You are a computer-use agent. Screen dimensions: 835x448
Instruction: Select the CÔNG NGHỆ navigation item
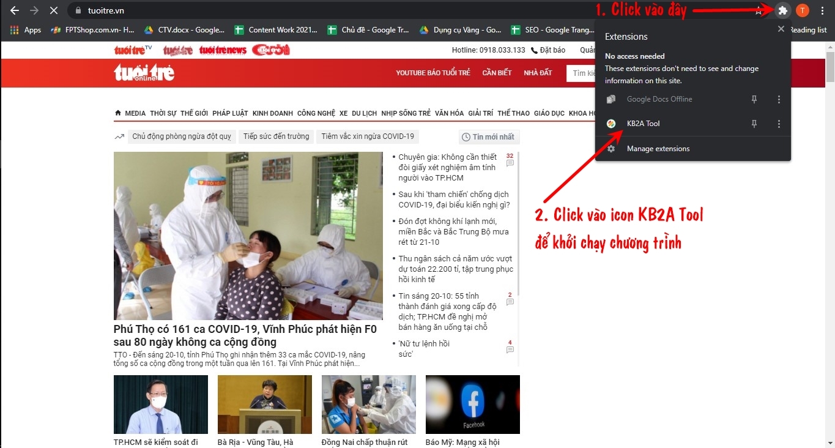[x=316, y=113]
